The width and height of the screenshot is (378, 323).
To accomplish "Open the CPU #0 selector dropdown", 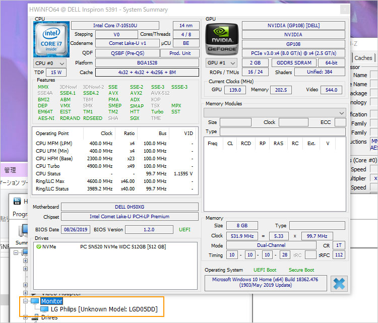I will pos(50,63).
